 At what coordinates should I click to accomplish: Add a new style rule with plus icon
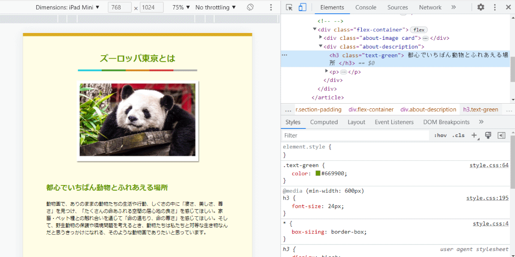[475, 135]
